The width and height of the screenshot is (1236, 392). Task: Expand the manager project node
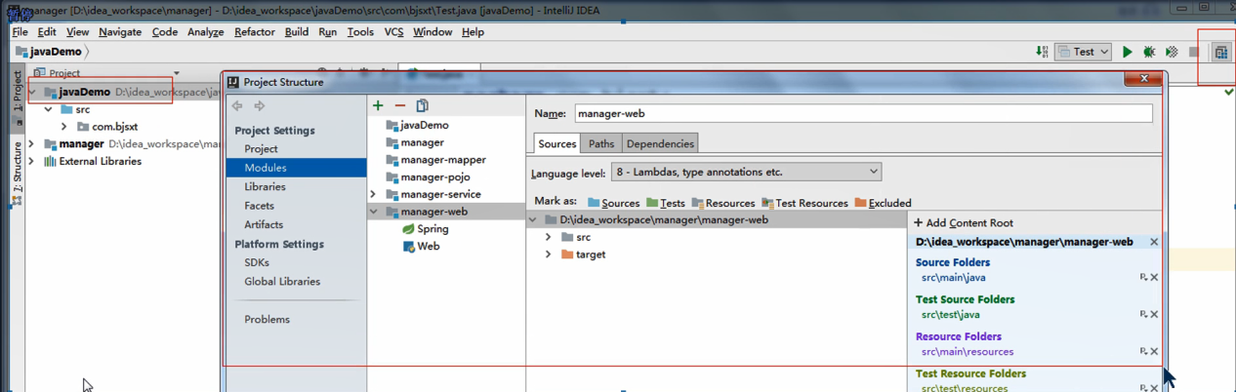32,144
